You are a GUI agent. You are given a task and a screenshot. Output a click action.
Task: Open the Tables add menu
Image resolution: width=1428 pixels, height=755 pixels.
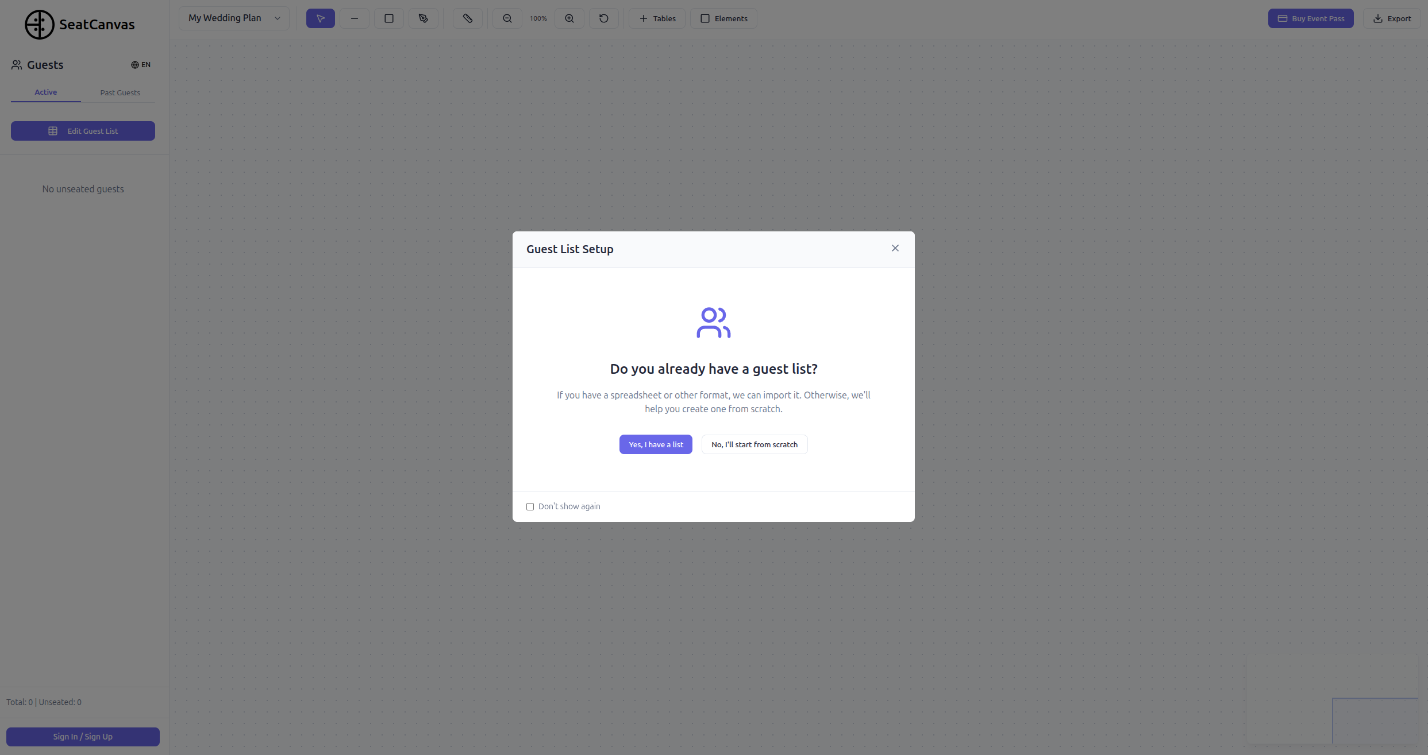pos(657,18)
